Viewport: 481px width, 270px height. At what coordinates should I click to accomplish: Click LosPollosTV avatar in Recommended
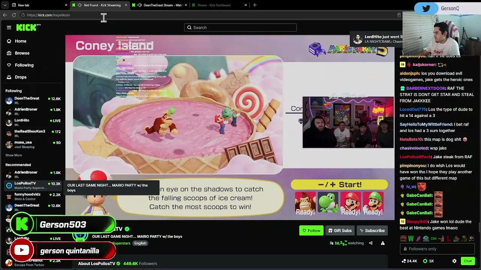[x=9, y=185]
